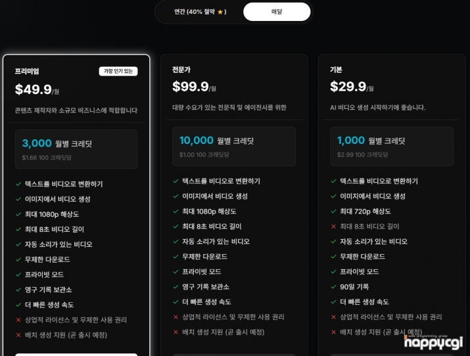Select annual billing 연간 (40% 절약) tab
This screenshot has height=356, width=470.
point(200,12)
